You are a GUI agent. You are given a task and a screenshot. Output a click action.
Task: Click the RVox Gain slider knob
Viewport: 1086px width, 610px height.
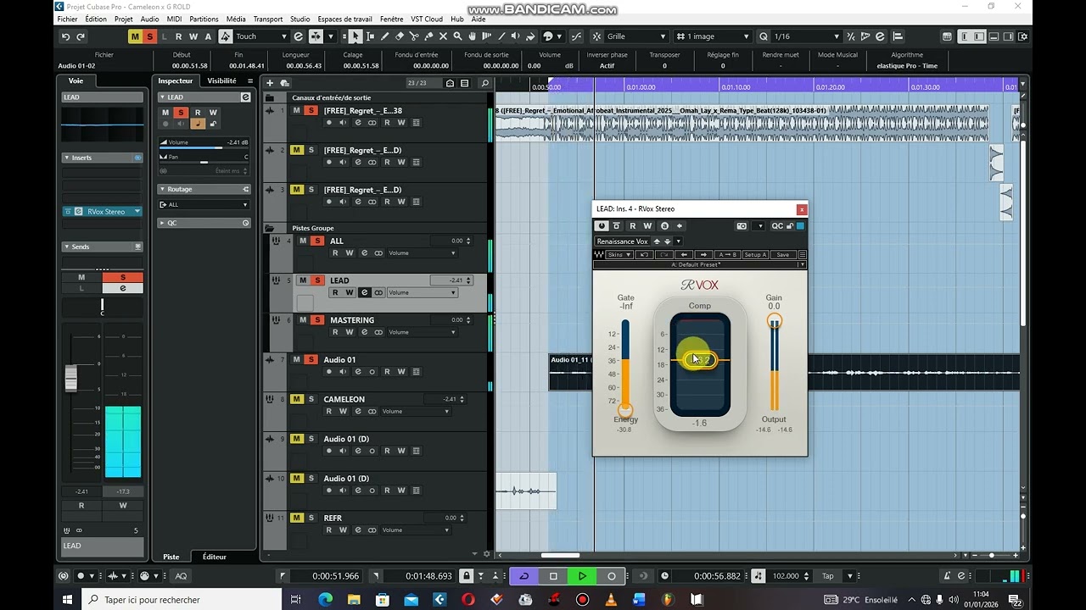click(x=774, y=321)
